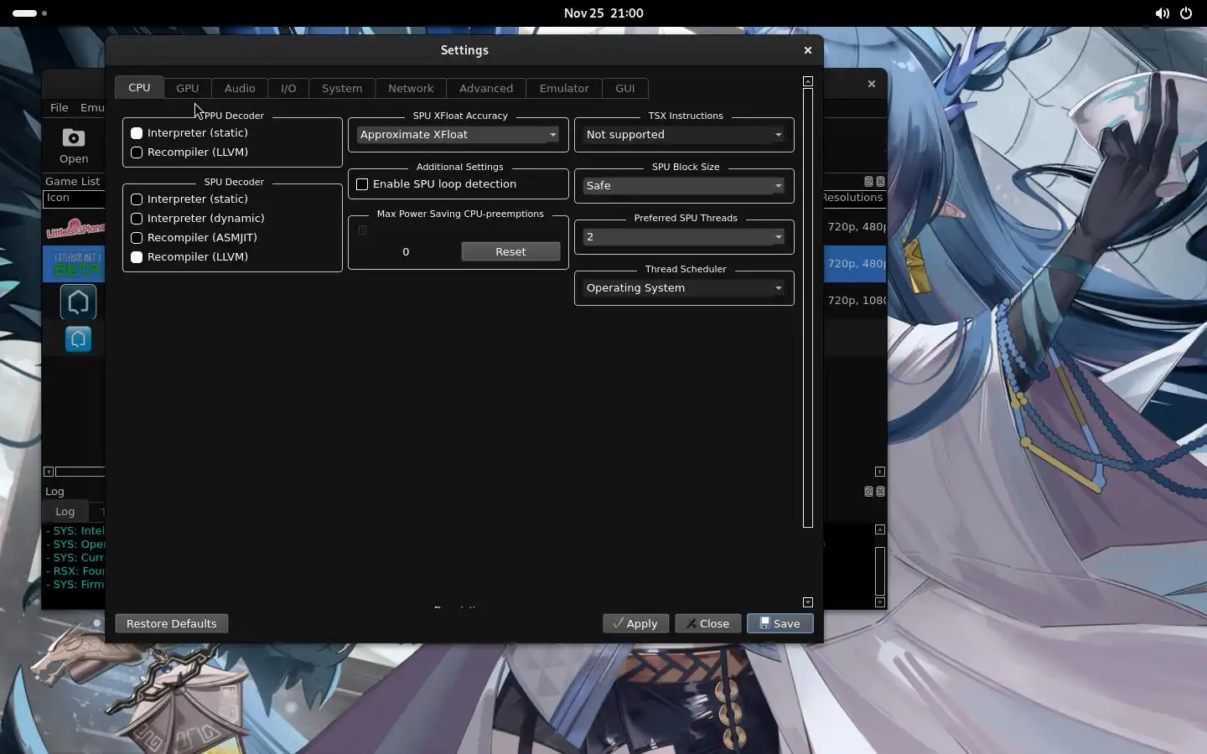This screenshot has height=754, width=1207.
Task: Click the 'SYS: Intel' log line
Action: 75,531
